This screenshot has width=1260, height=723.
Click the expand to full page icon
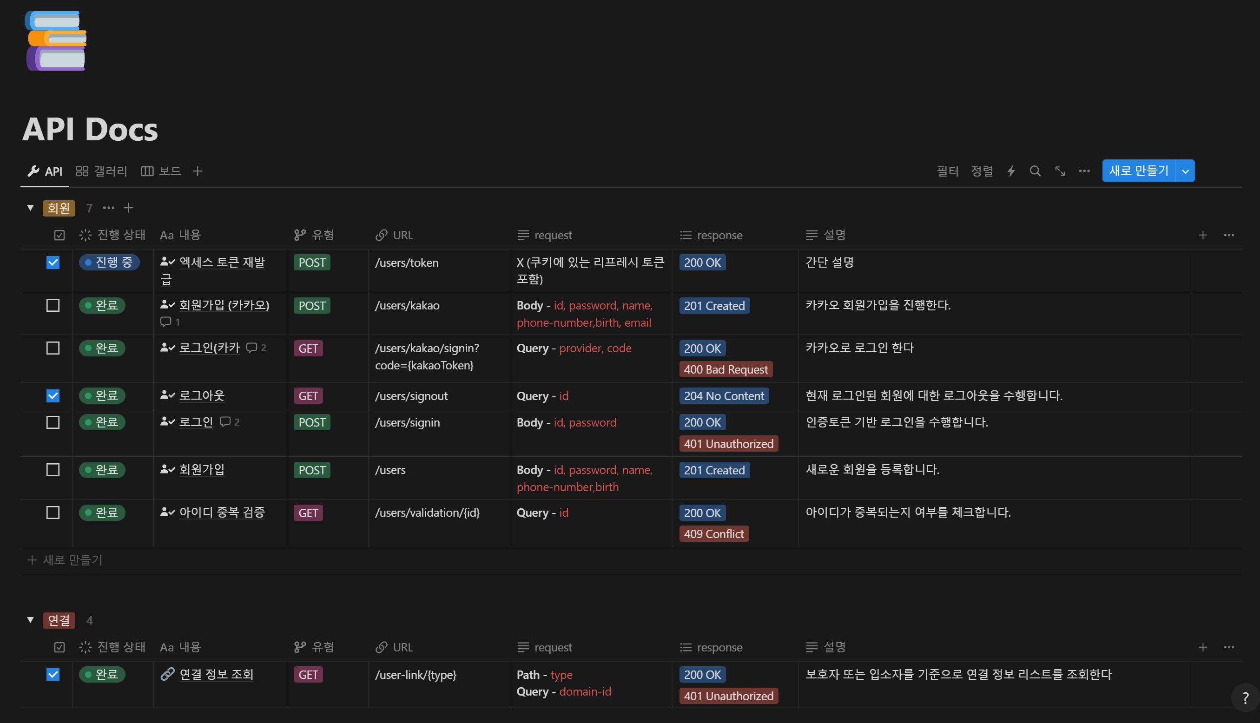pyautogui.click(x=1060, y=171)
